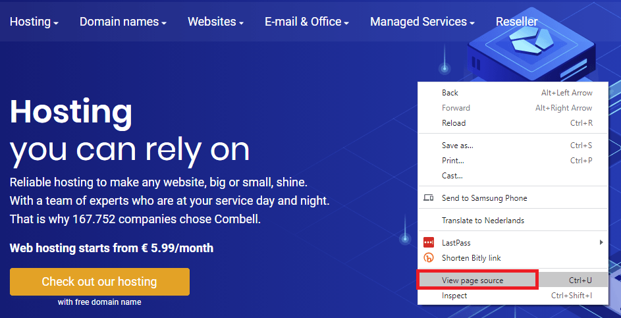Image resolution: width=621 pixels, height=318 pixels.
Task: Click the red LastPass icon
Action: 429,242
